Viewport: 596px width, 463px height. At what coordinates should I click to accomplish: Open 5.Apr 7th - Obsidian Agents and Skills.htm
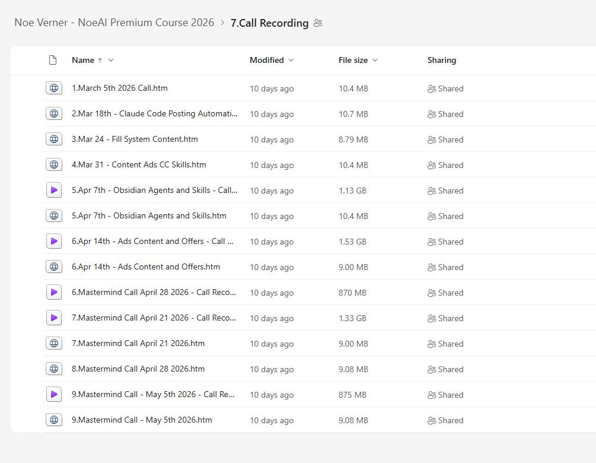[149, 215]
